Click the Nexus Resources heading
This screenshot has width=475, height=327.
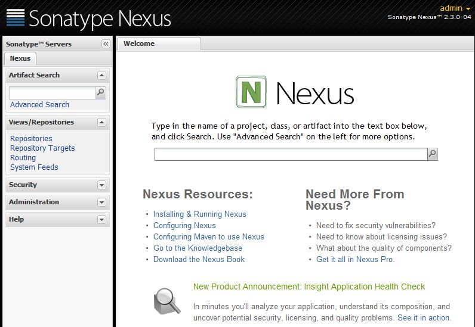pyautogui.click(x=198, y=194)
